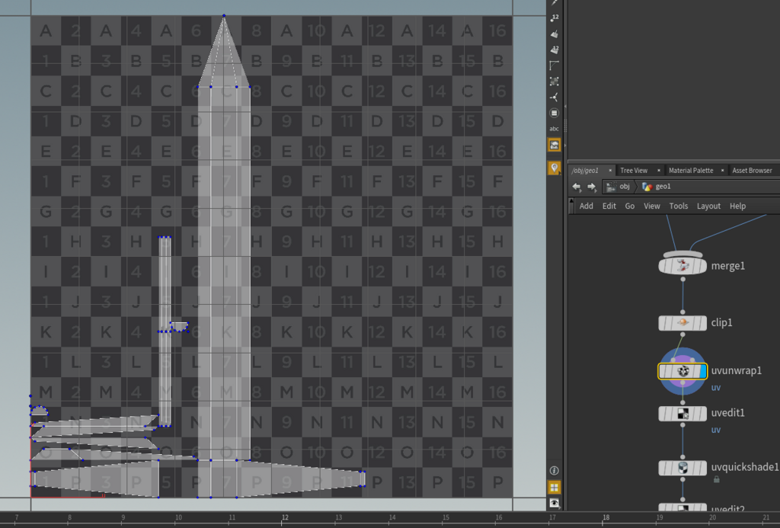Screen dimensions: 780x528
Task: Open eye visibility options in viewport toolbar
Action: click(x=555, y=503)
